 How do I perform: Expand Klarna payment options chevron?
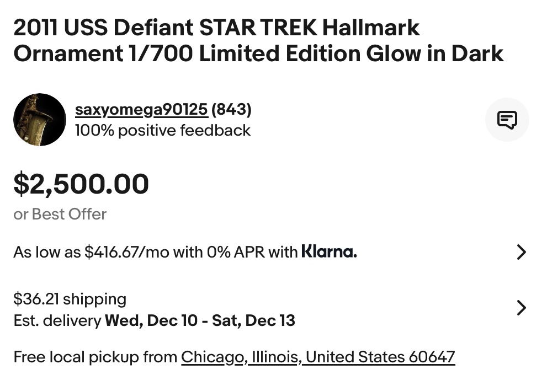click(521, 252)
